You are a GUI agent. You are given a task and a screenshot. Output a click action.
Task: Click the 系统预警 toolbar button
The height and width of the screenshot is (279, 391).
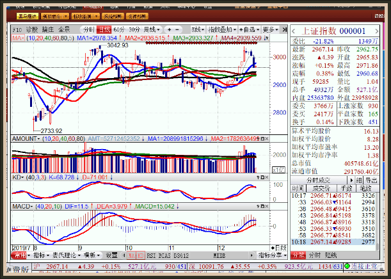113,17
